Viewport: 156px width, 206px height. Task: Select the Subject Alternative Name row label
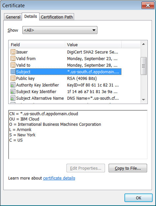point(40,98)
